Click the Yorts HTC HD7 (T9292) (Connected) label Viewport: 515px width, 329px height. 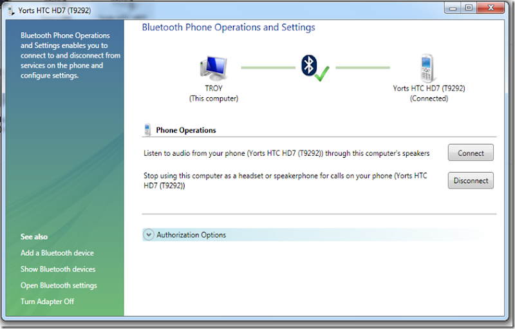tap(429, 93)
